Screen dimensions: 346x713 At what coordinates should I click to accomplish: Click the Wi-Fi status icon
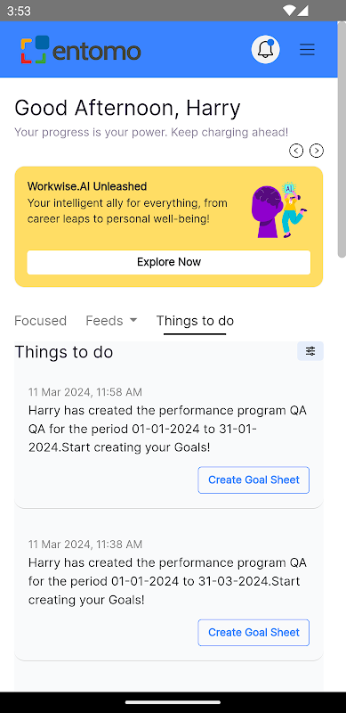tap(288, 11)
